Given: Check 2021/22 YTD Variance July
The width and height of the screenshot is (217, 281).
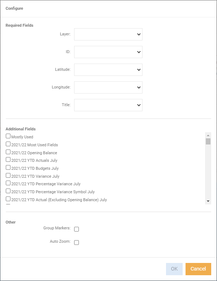Looking at the screenshot, I should coord(8,175).
